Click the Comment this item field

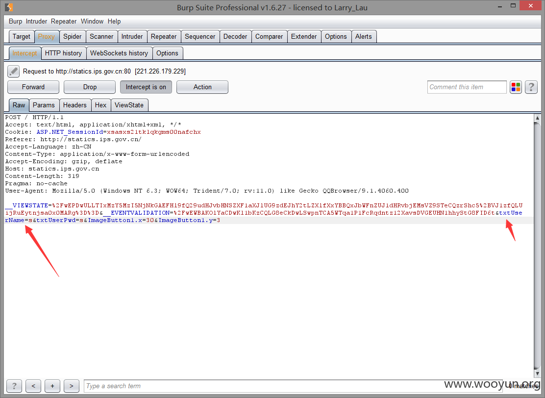point(467,87)
